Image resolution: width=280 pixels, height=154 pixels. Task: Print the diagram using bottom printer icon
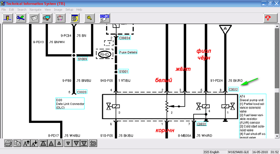coord(8,143)
